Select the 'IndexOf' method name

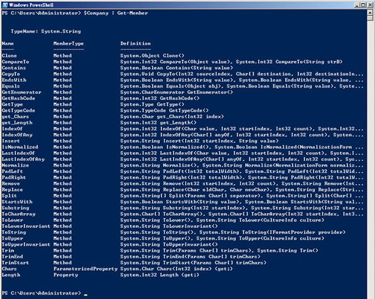(x=12, y=128)
